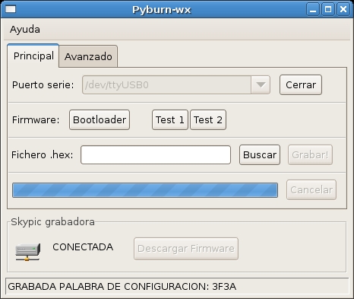Click Buscar to browse for hex file
This screenshot has height=299, width=354.
point(260,154)
